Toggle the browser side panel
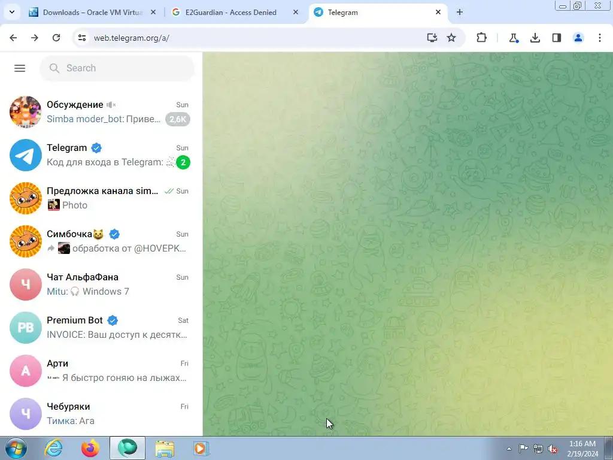The width and height of the screenshot is (613, 460). (x=556, y=38)
